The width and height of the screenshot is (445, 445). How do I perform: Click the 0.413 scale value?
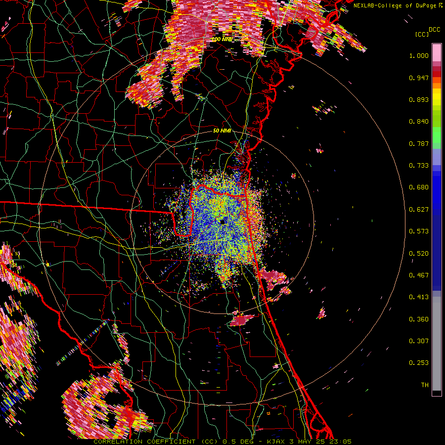point(419,297)
